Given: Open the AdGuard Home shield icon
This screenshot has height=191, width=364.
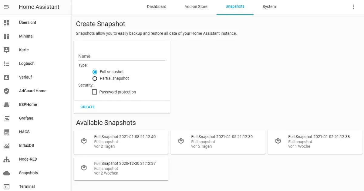Looking at the screenshot, I should [6, 91].
